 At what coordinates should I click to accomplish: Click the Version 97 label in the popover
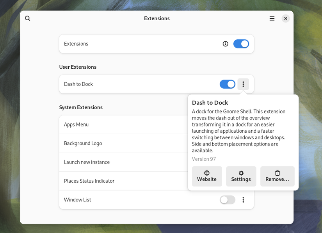pyautogui.click(x=204, y=159)
